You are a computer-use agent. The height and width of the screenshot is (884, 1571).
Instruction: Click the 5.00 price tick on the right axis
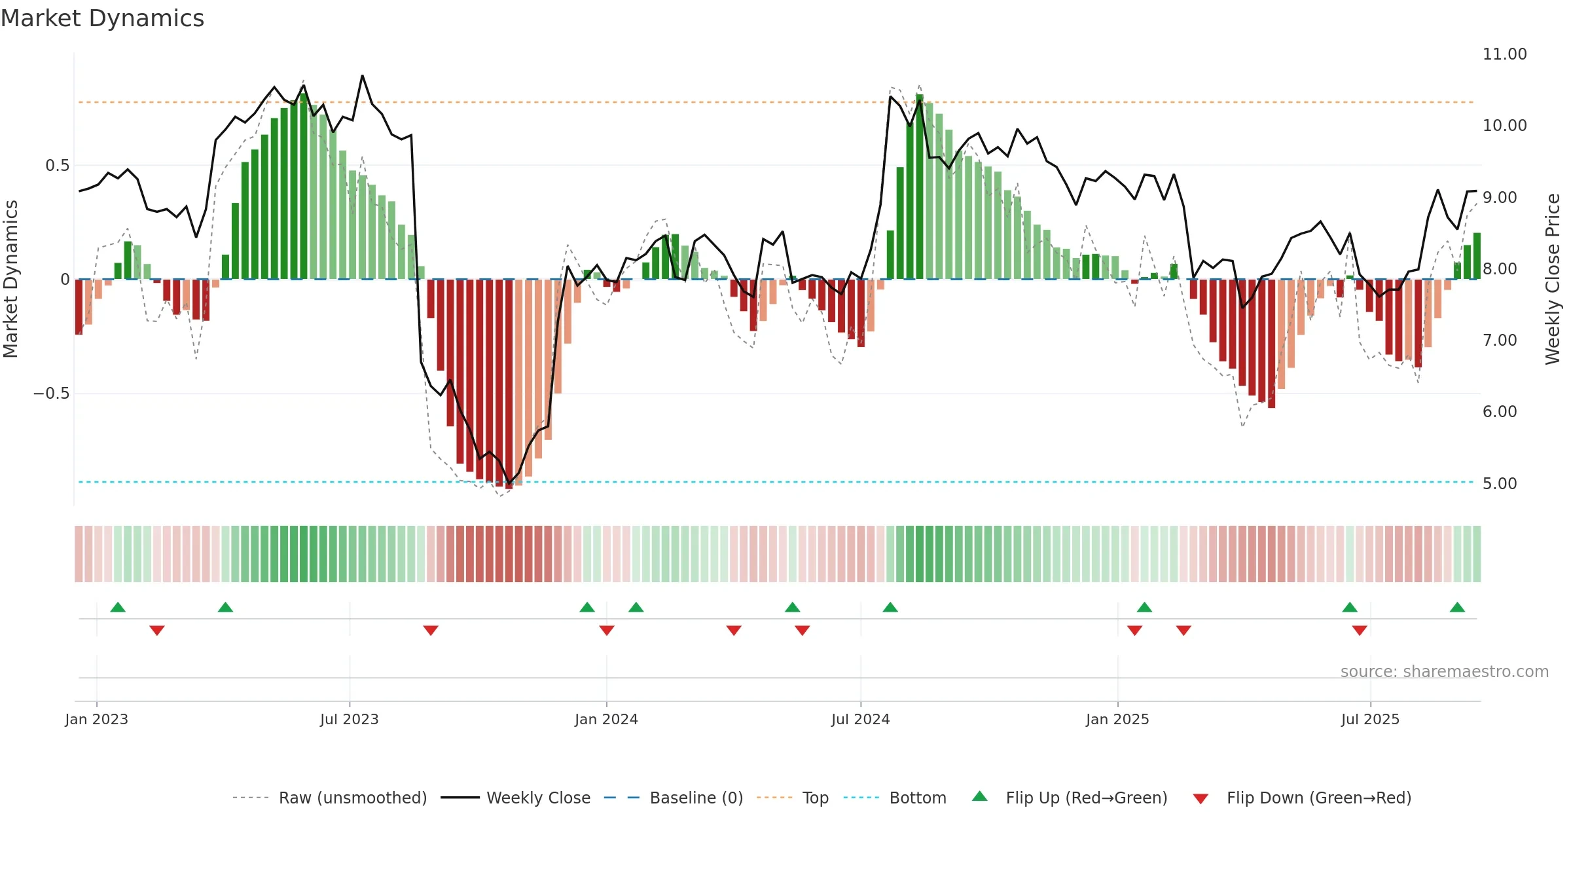tap(1500, 484)
